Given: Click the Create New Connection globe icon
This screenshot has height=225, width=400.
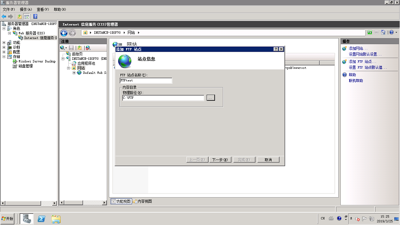Looking at the screenshot, I should (x=62, y=48).
